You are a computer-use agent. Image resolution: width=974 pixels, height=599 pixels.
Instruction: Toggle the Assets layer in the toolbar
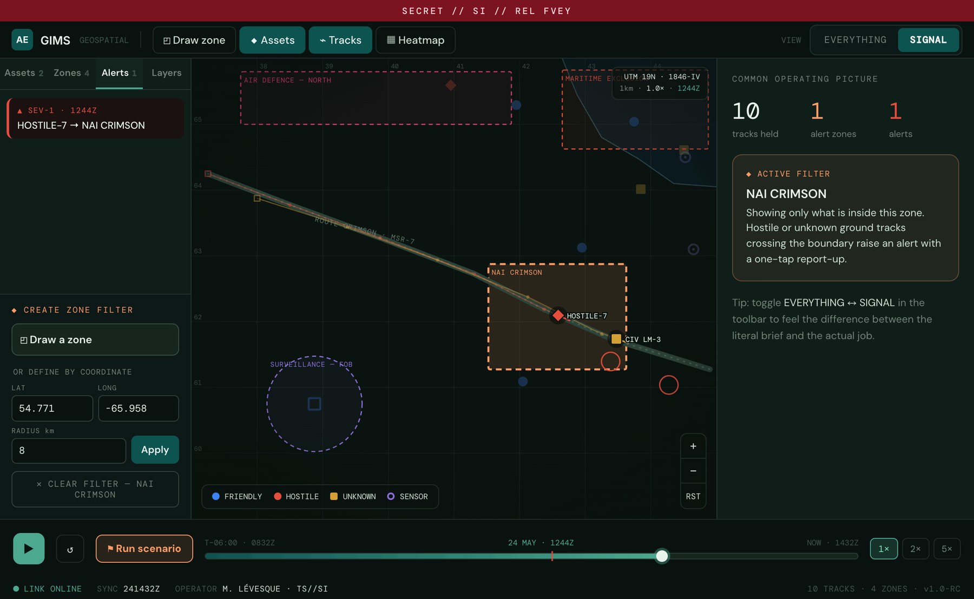pos(272,40)
